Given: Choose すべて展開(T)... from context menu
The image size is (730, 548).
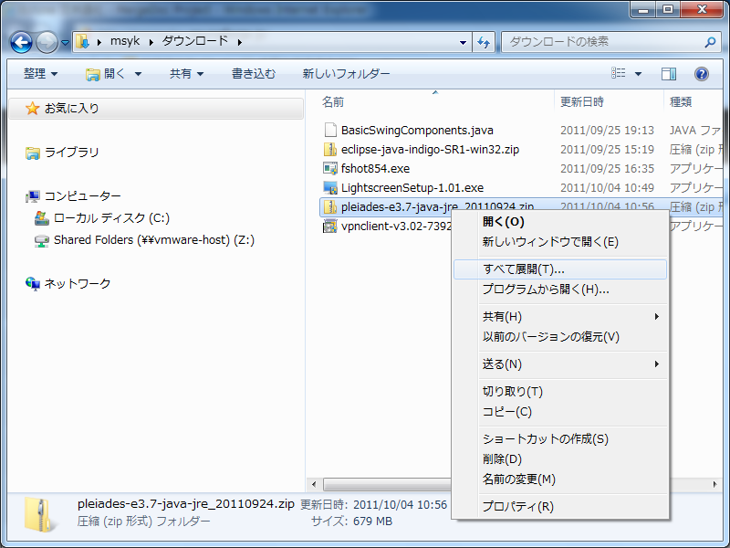Looking at the screenshot, I should tap(523, 269).
